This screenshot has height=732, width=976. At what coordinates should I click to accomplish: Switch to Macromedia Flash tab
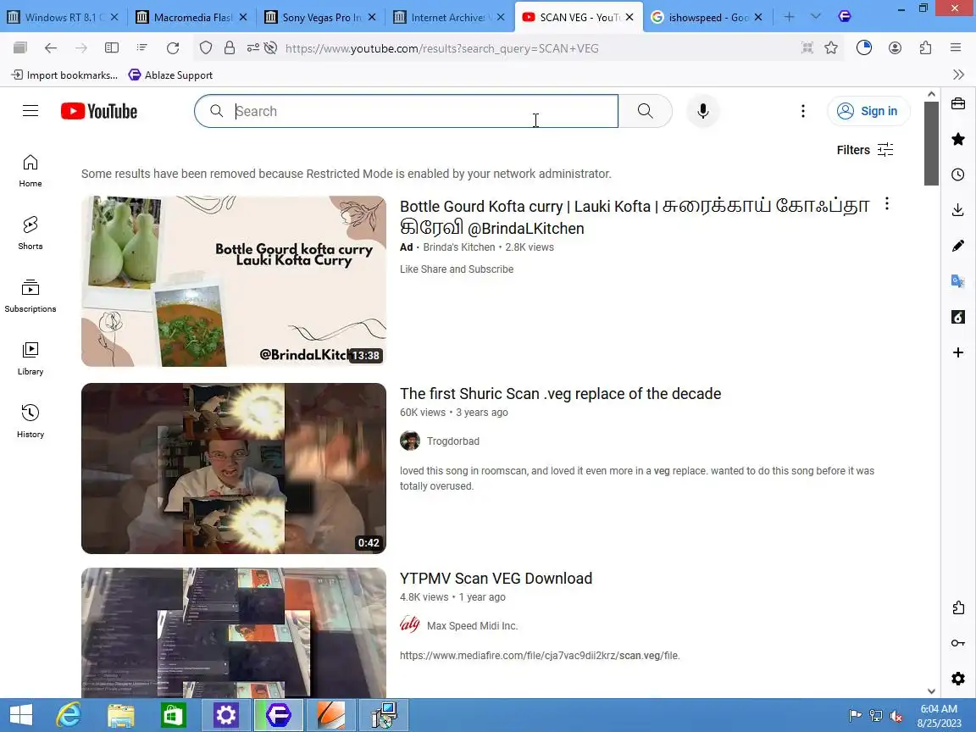(191, 17)
